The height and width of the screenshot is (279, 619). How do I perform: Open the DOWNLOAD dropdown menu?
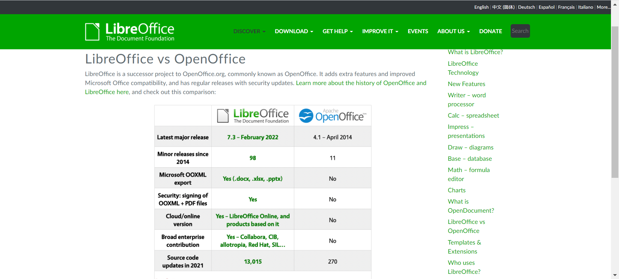[x=294, y=31]
